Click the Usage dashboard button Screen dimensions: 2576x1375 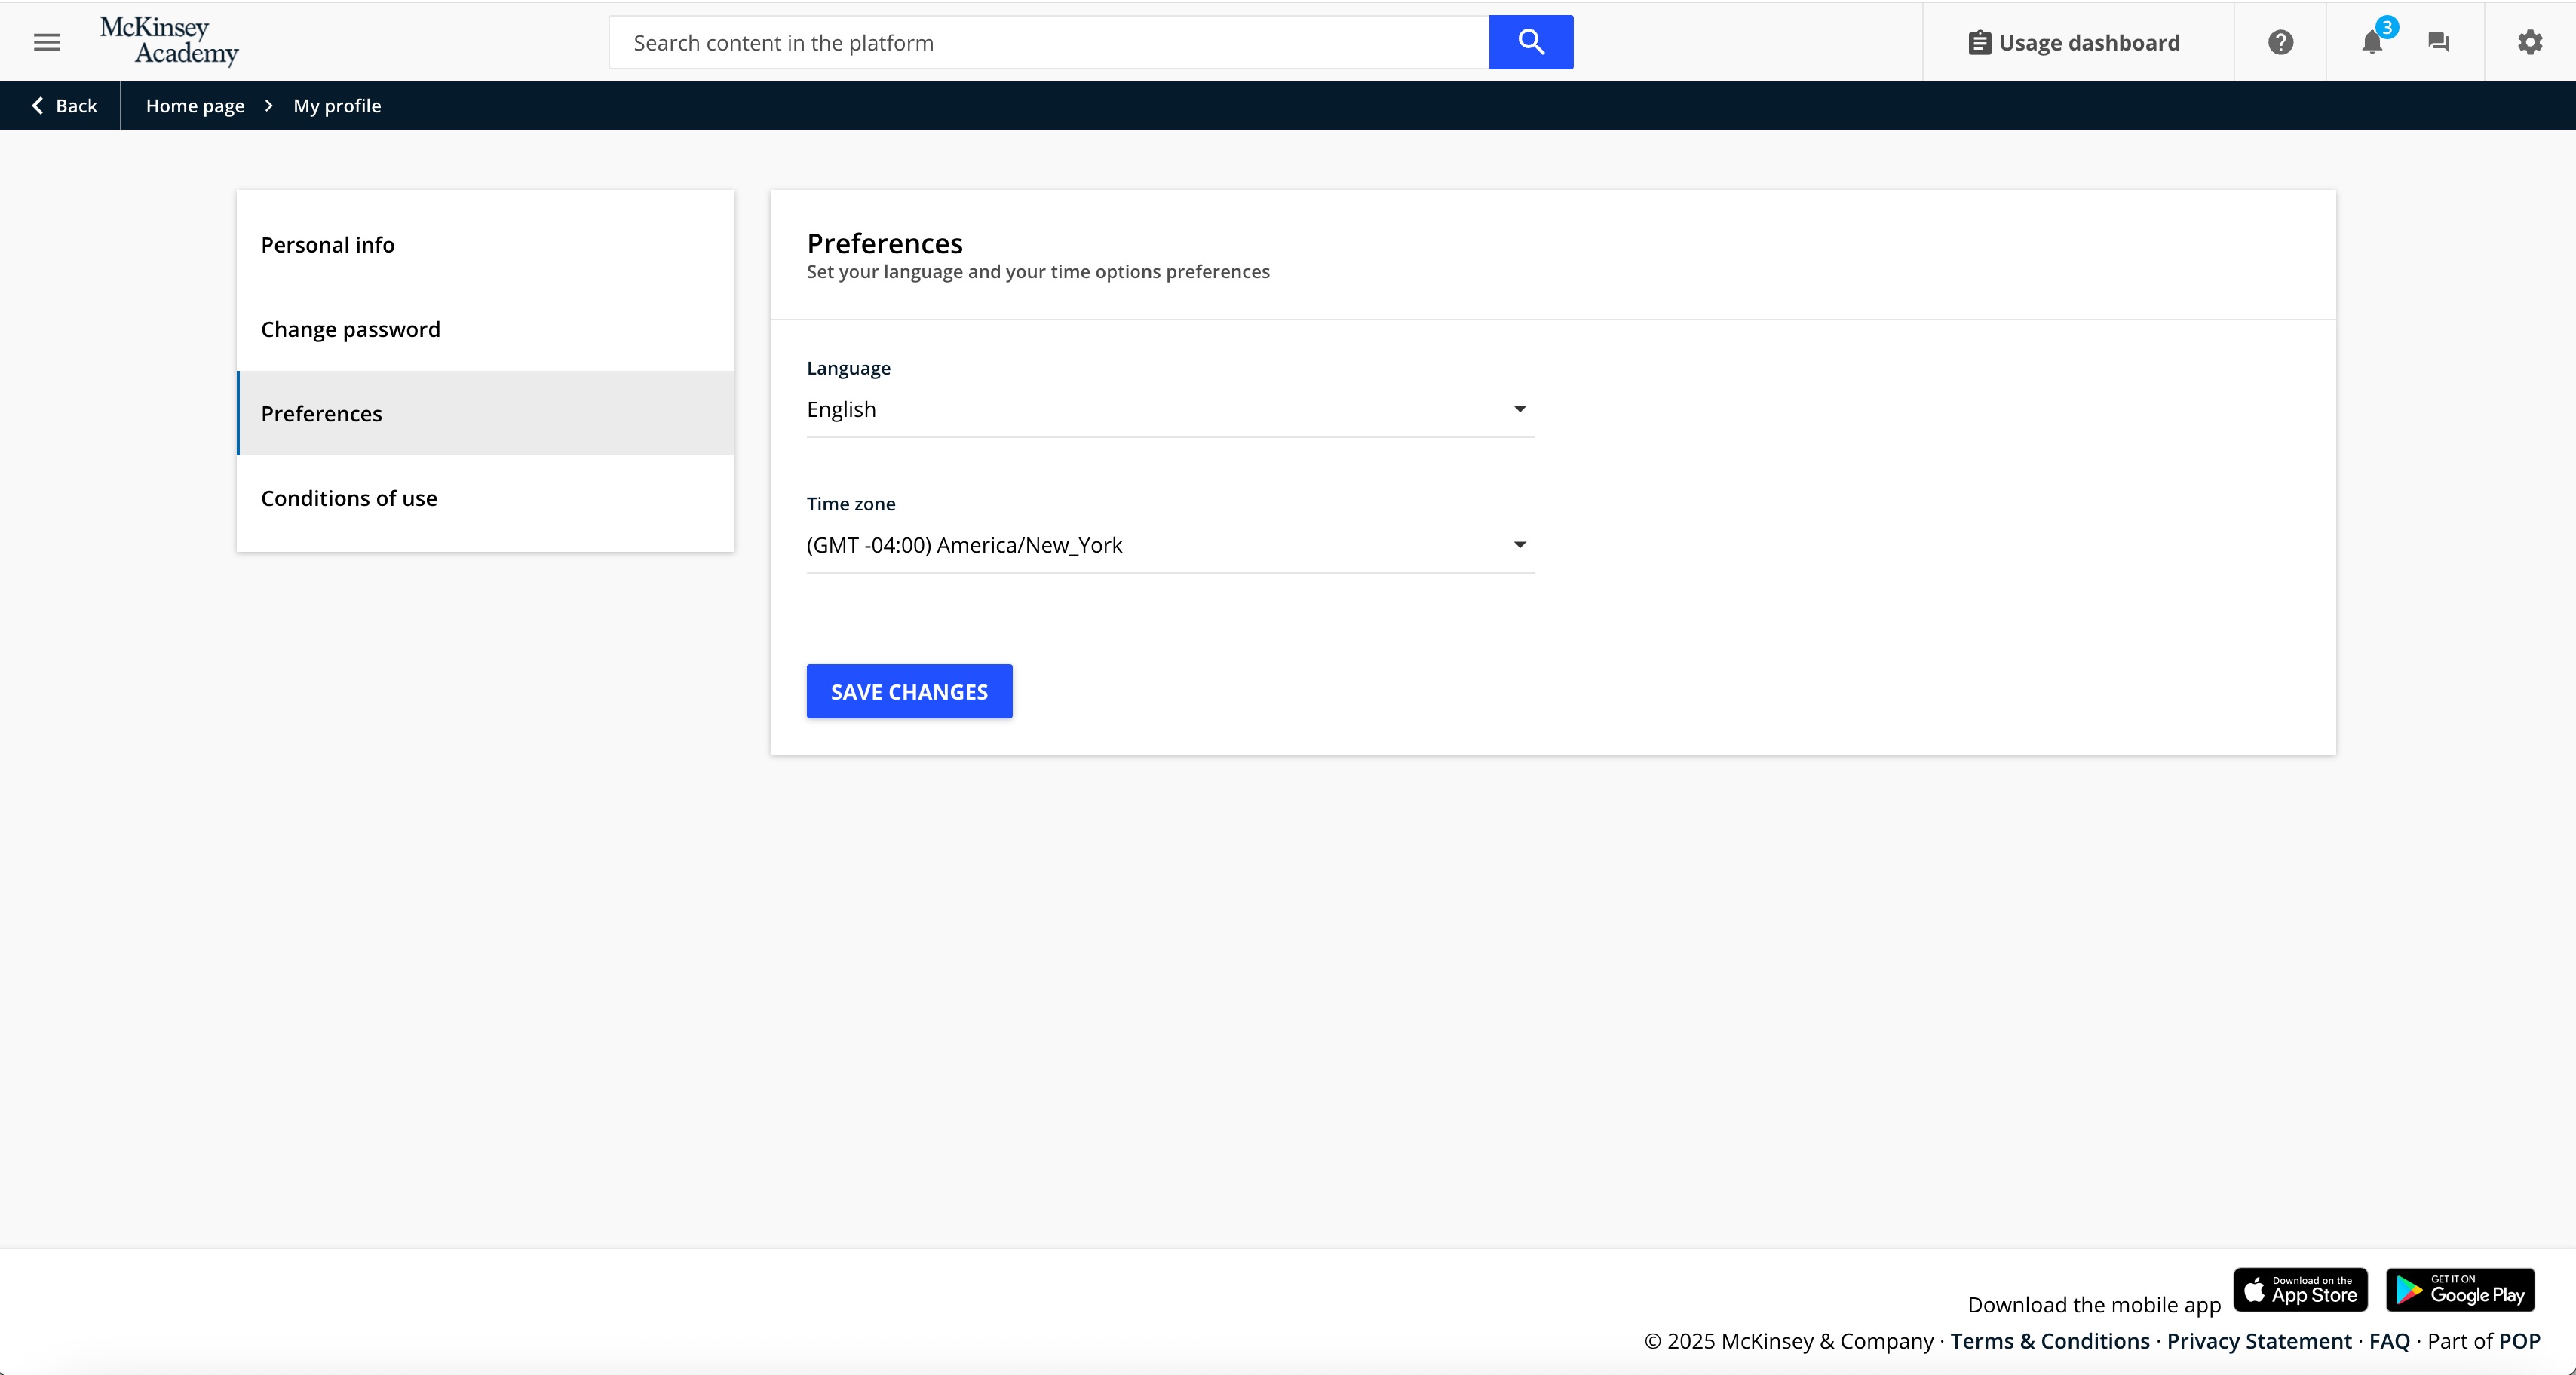pyautogui.click(x=2074, y=43)
